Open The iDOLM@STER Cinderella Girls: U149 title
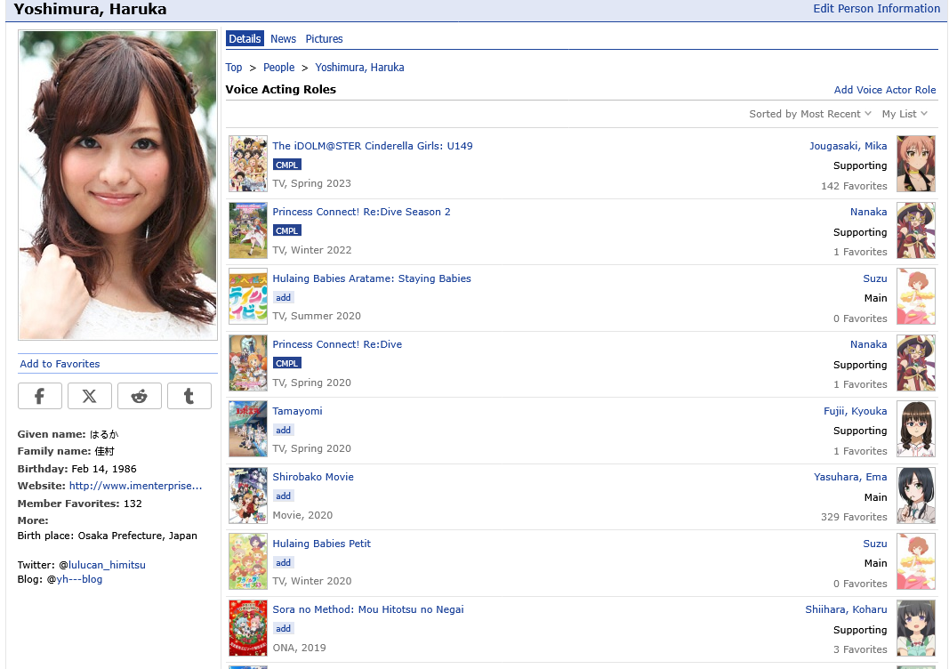 click(x=372, y=146)
